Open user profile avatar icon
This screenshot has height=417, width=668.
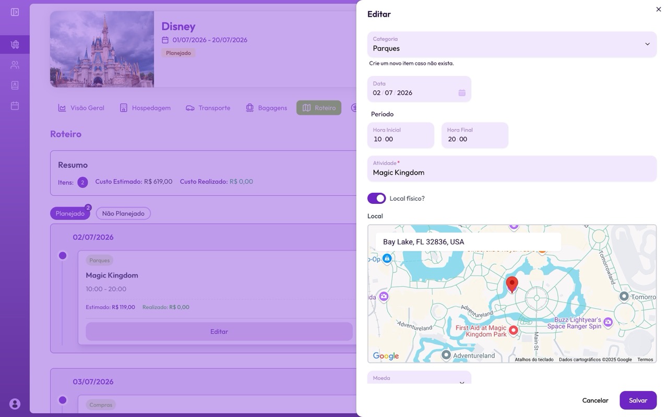(15, 403)
